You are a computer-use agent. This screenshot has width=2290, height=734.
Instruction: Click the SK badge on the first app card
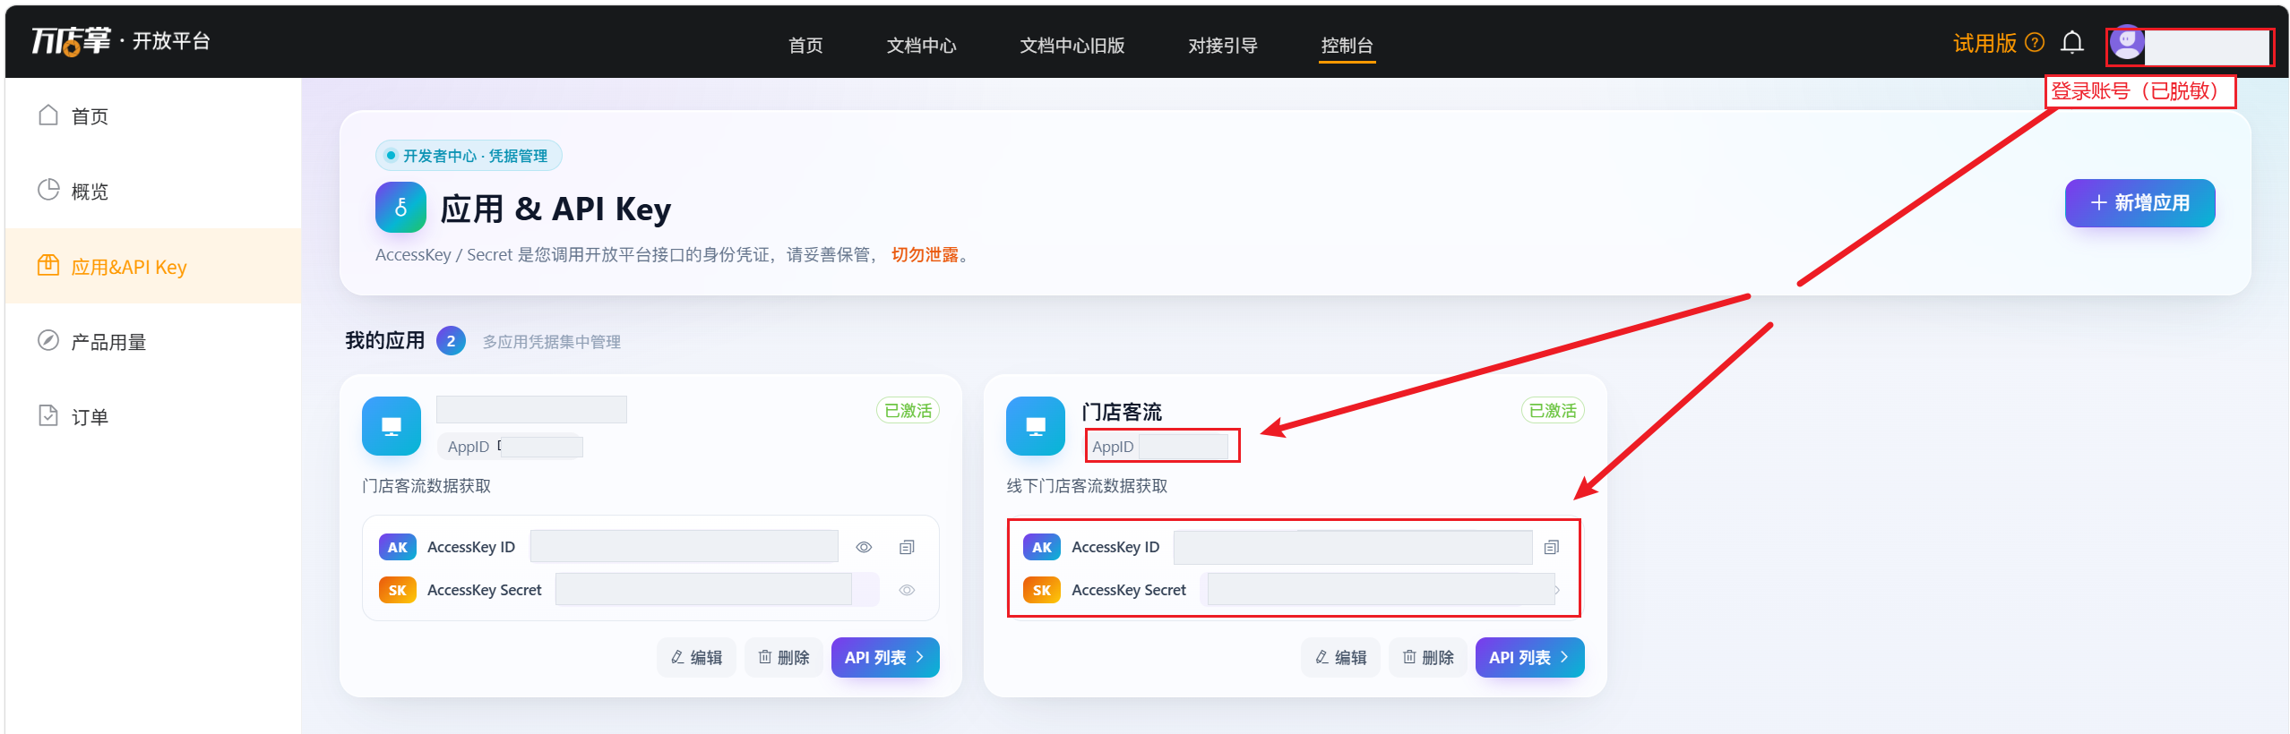[397, 590]
